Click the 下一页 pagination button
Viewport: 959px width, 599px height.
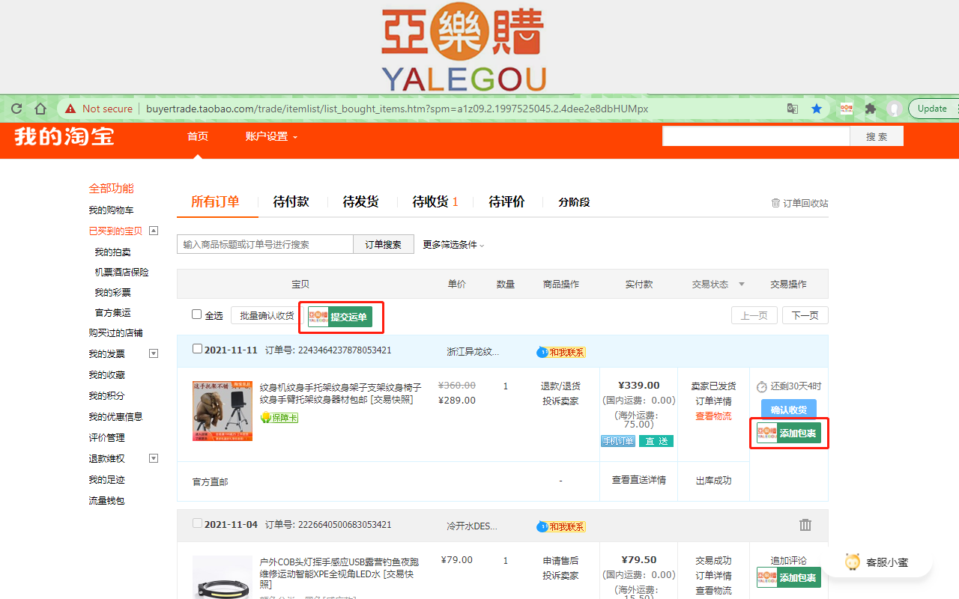tap(805, 315)
